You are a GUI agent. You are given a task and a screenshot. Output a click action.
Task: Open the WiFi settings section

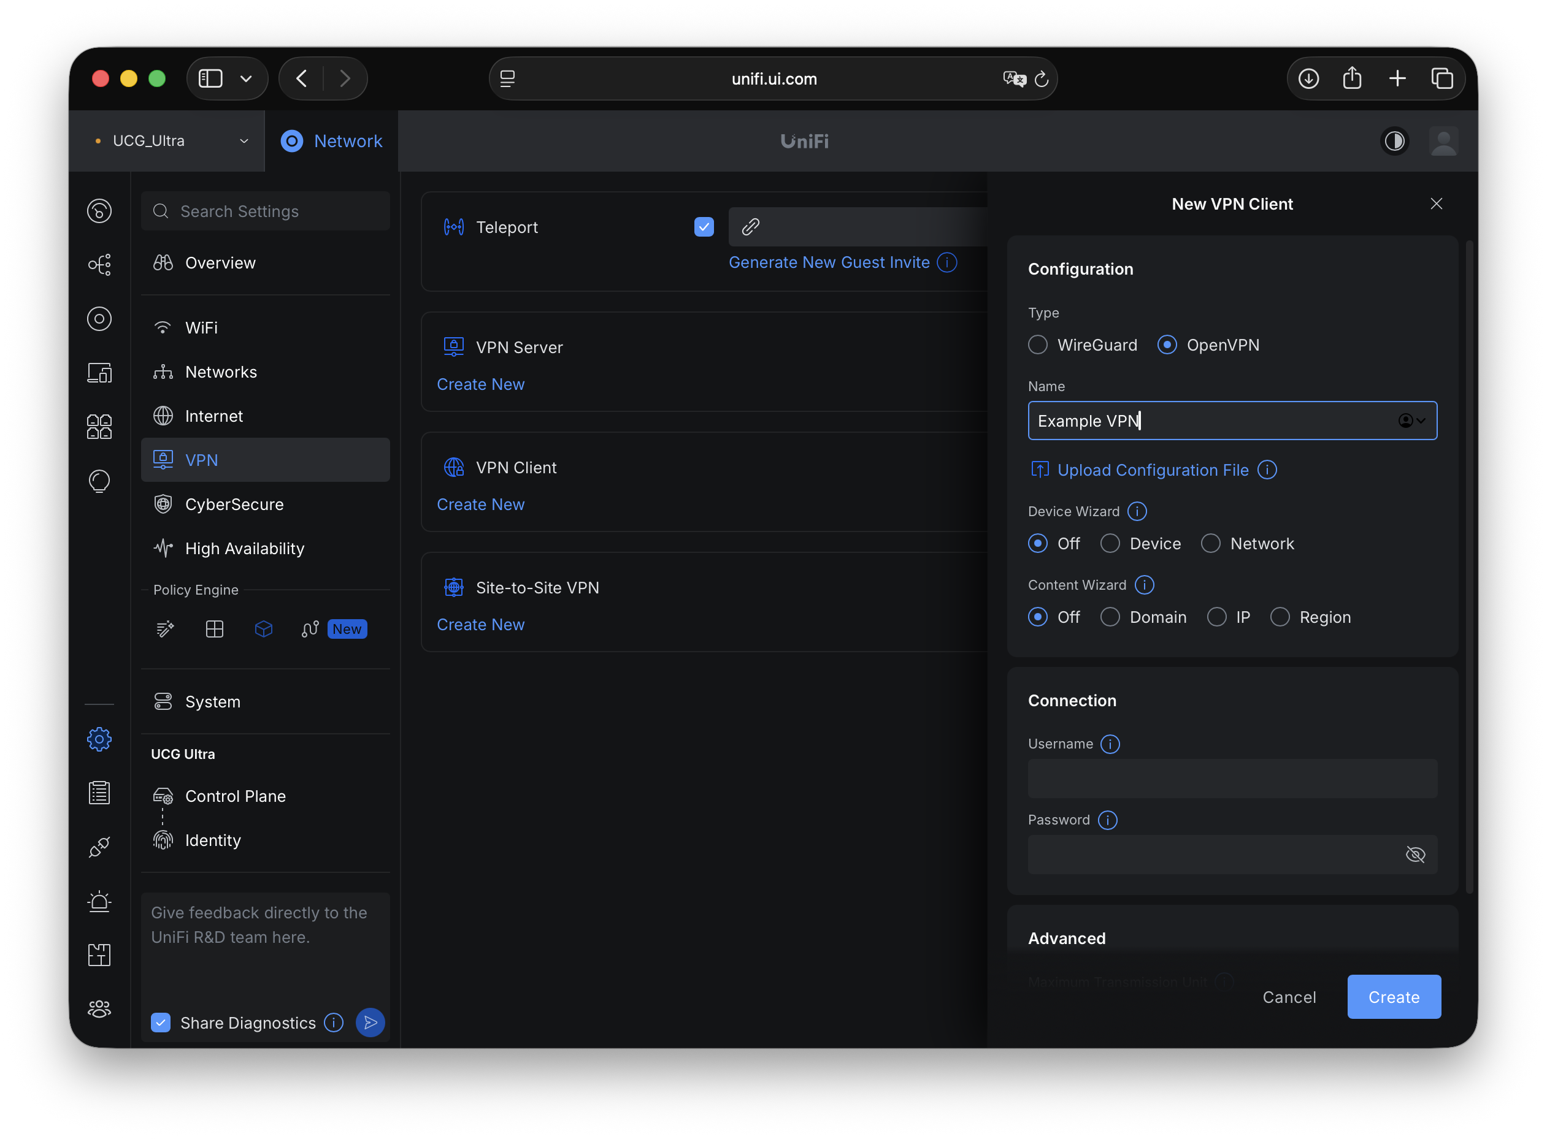pos(266,327)
